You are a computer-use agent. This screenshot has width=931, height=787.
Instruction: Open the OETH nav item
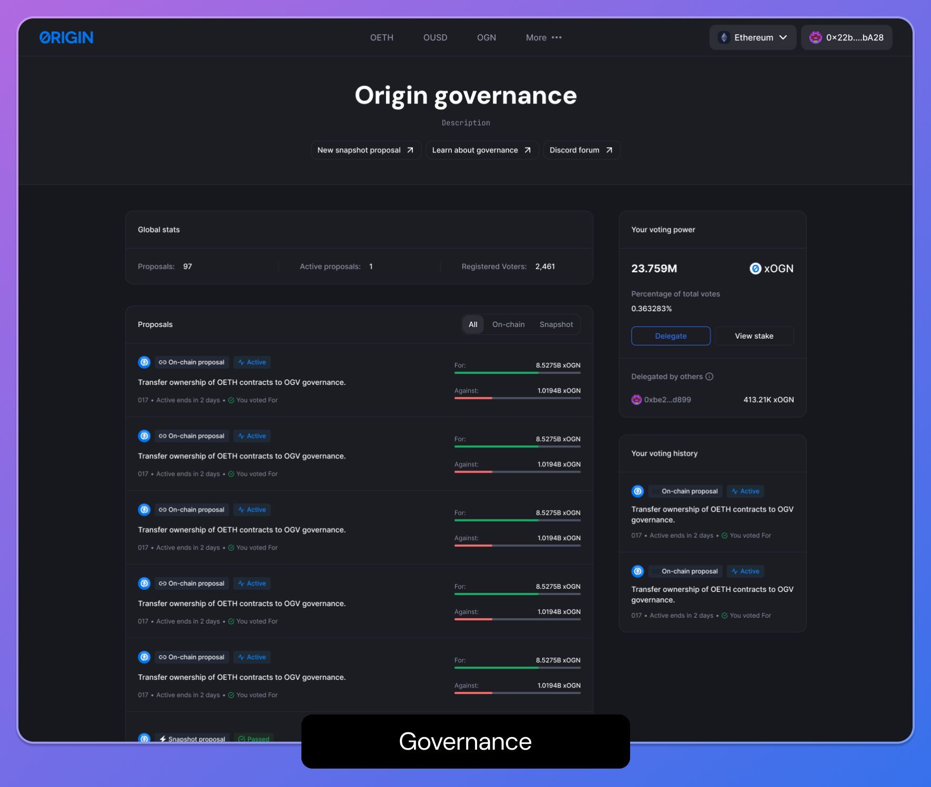click(x=382, y=37)
